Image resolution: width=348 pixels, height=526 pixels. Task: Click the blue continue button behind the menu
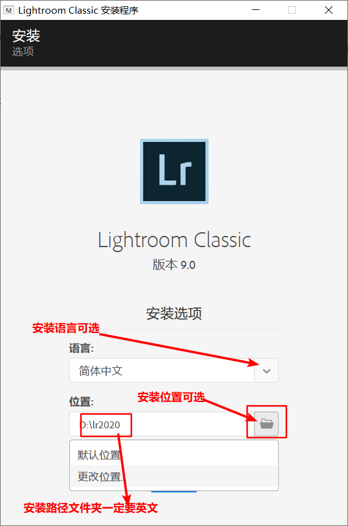click(x=174, y=491)
